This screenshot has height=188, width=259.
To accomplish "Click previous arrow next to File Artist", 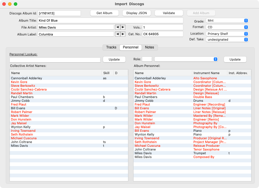I will 118,27.
